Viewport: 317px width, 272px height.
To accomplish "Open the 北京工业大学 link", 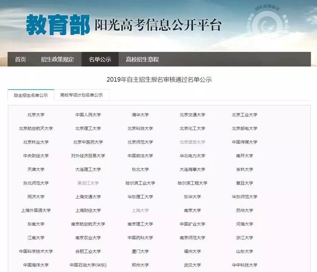I will [x=244, y=114].
